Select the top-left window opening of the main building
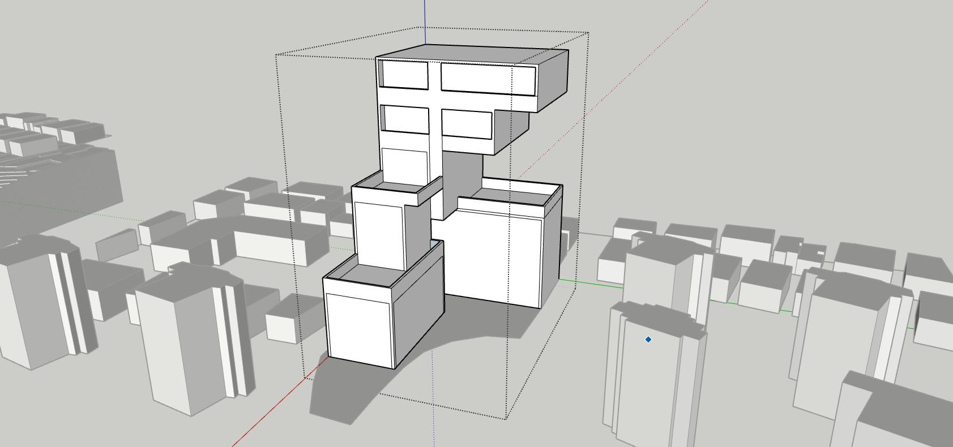 (404, 75)
